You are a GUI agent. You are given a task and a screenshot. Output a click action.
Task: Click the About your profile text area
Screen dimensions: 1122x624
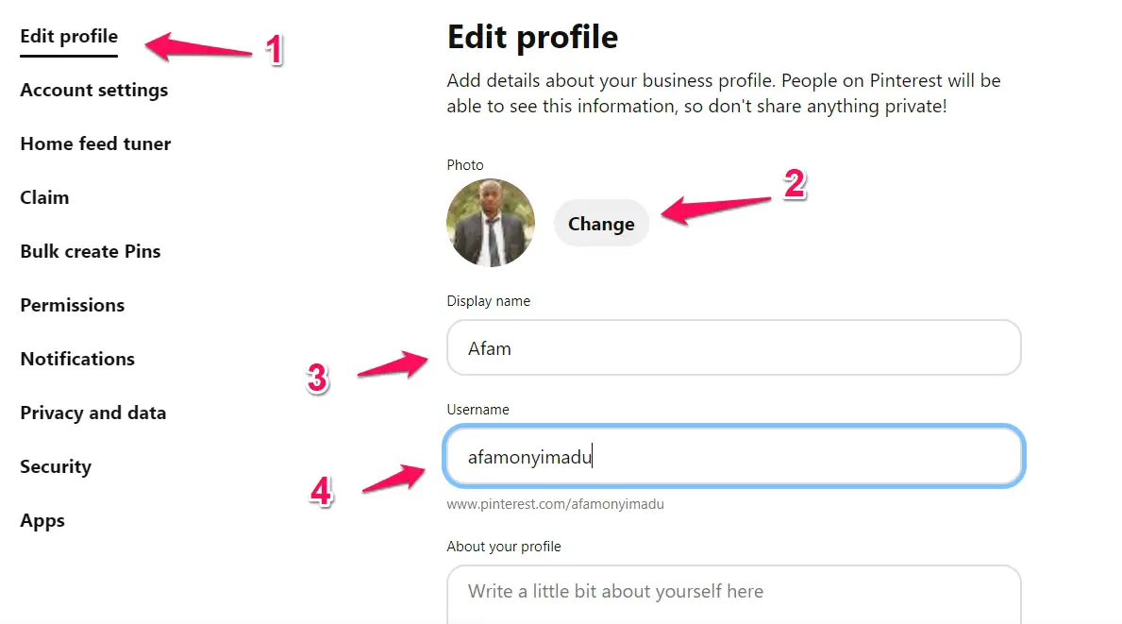click(x=733, y=595)
